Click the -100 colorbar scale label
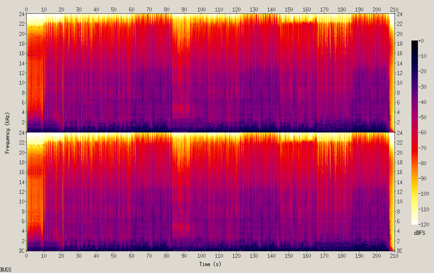Viewport: 434px width, 273px height. click(x=423, y=194)
